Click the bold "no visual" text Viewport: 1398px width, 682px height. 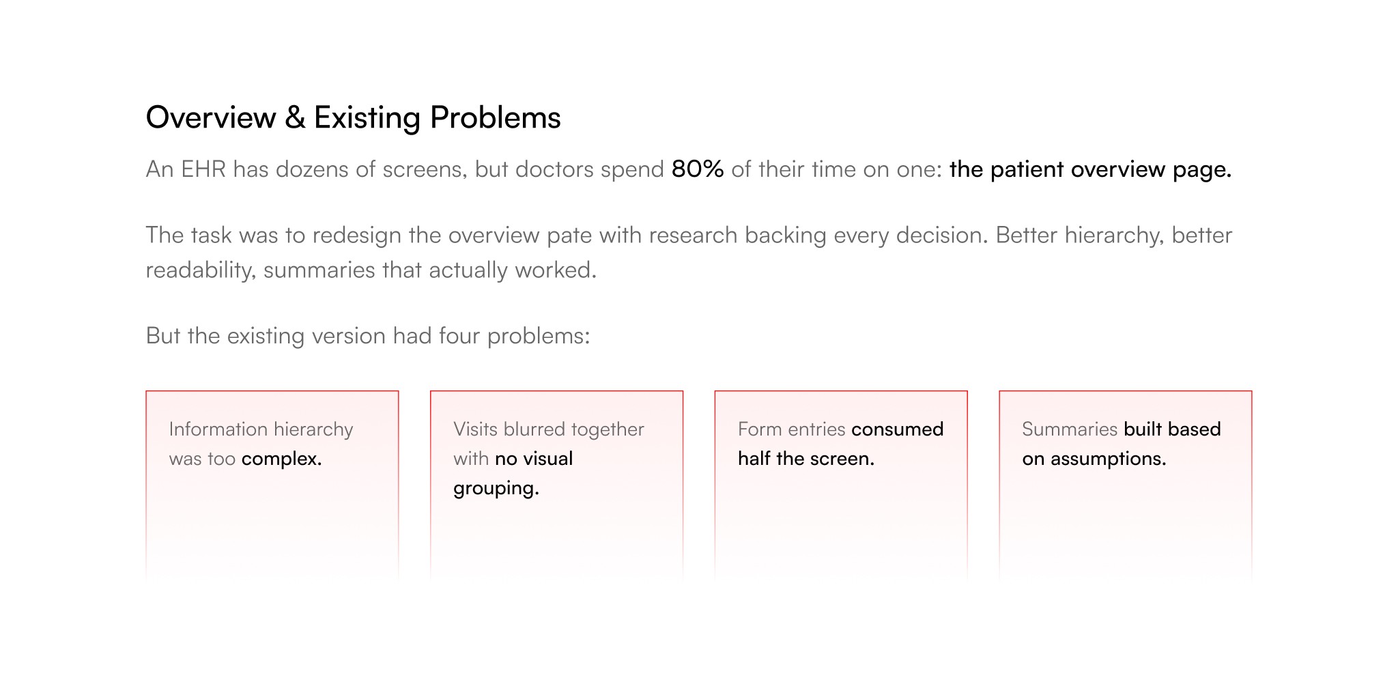534,459
